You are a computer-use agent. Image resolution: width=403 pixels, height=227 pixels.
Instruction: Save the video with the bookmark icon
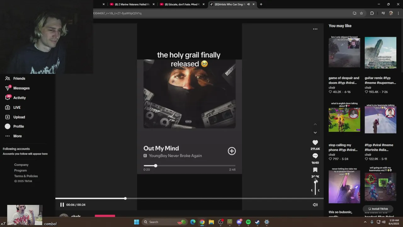(x=315, y=170)
